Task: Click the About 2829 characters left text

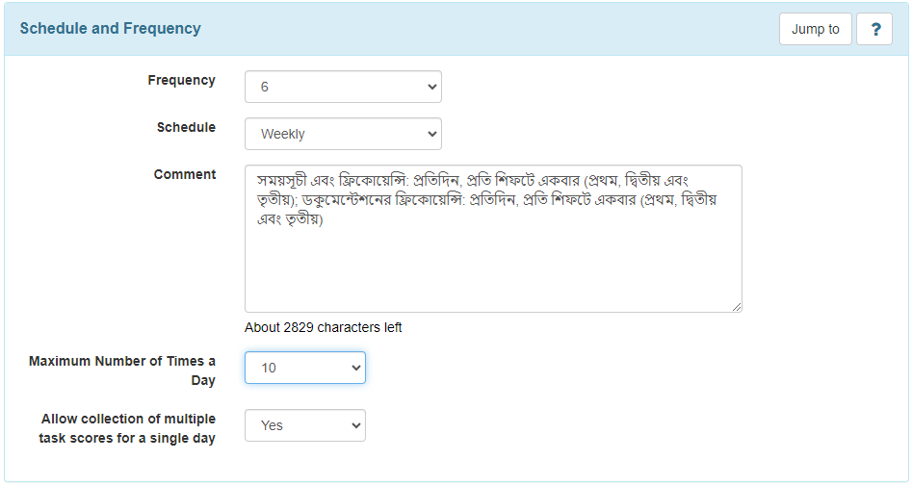Action: pyautogui.click(x=324, y=327)
